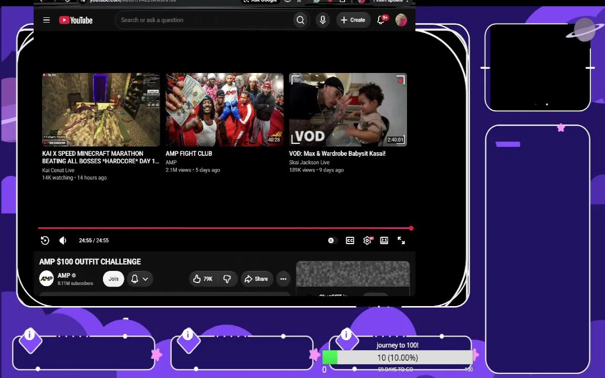Go to the YouTube home logo
The image size is (605, 378).
[x=76, y=20]
